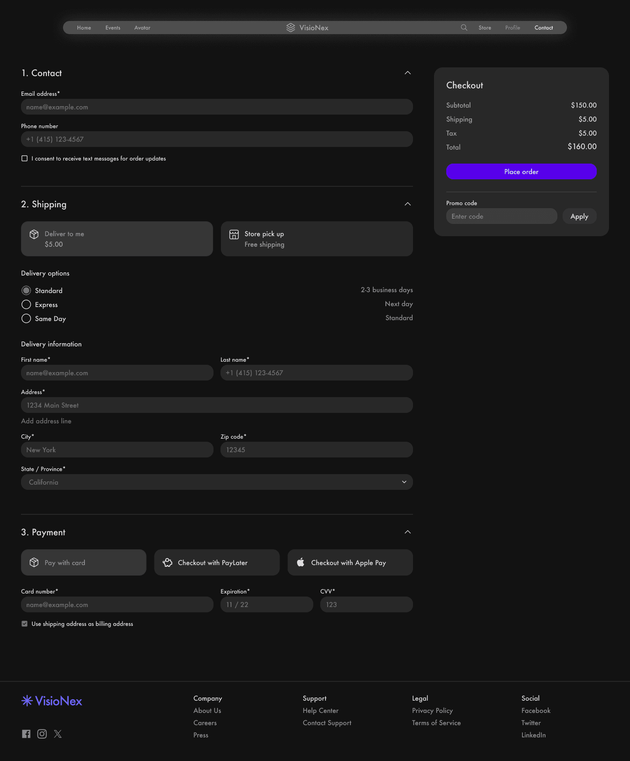Focus the Promo code field
The width and height of the screenshot is (630, 761).
coord(502,216)
